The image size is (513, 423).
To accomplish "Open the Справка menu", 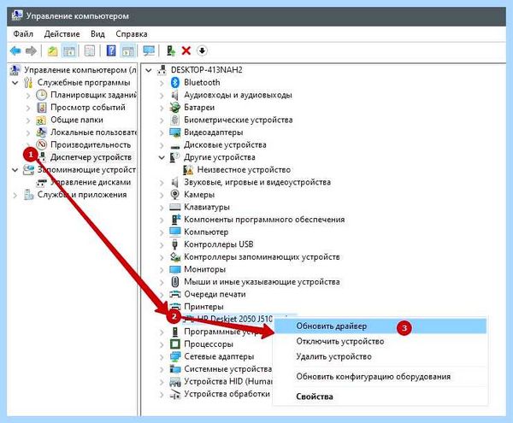I will (132, 34).
